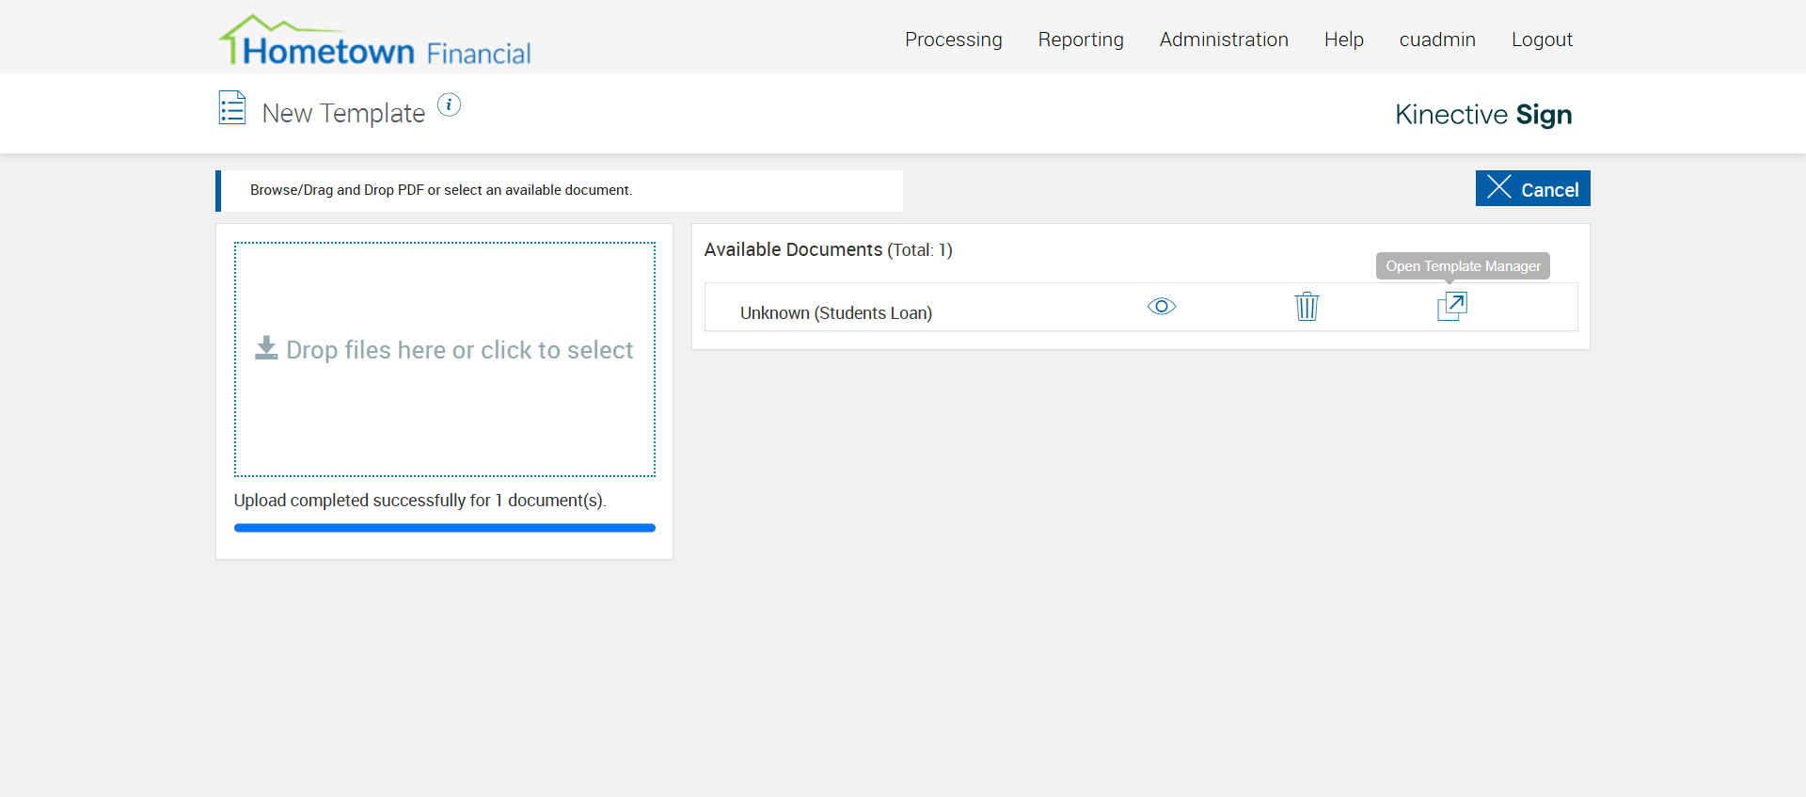Open the Processing menu
This screenshot has width=1806, height=797.
click(x=953, y=40)
